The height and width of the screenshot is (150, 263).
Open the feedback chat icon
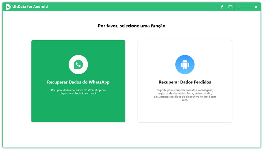(230, 7)
